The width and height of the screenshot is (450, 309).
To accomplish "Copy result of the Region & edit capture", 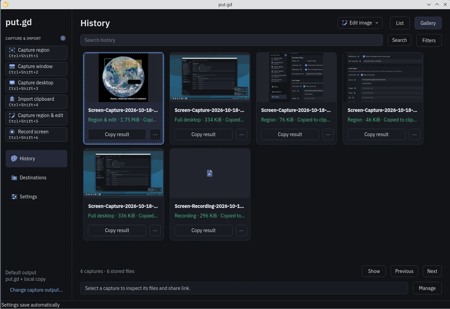I will [x=117, y=134].
